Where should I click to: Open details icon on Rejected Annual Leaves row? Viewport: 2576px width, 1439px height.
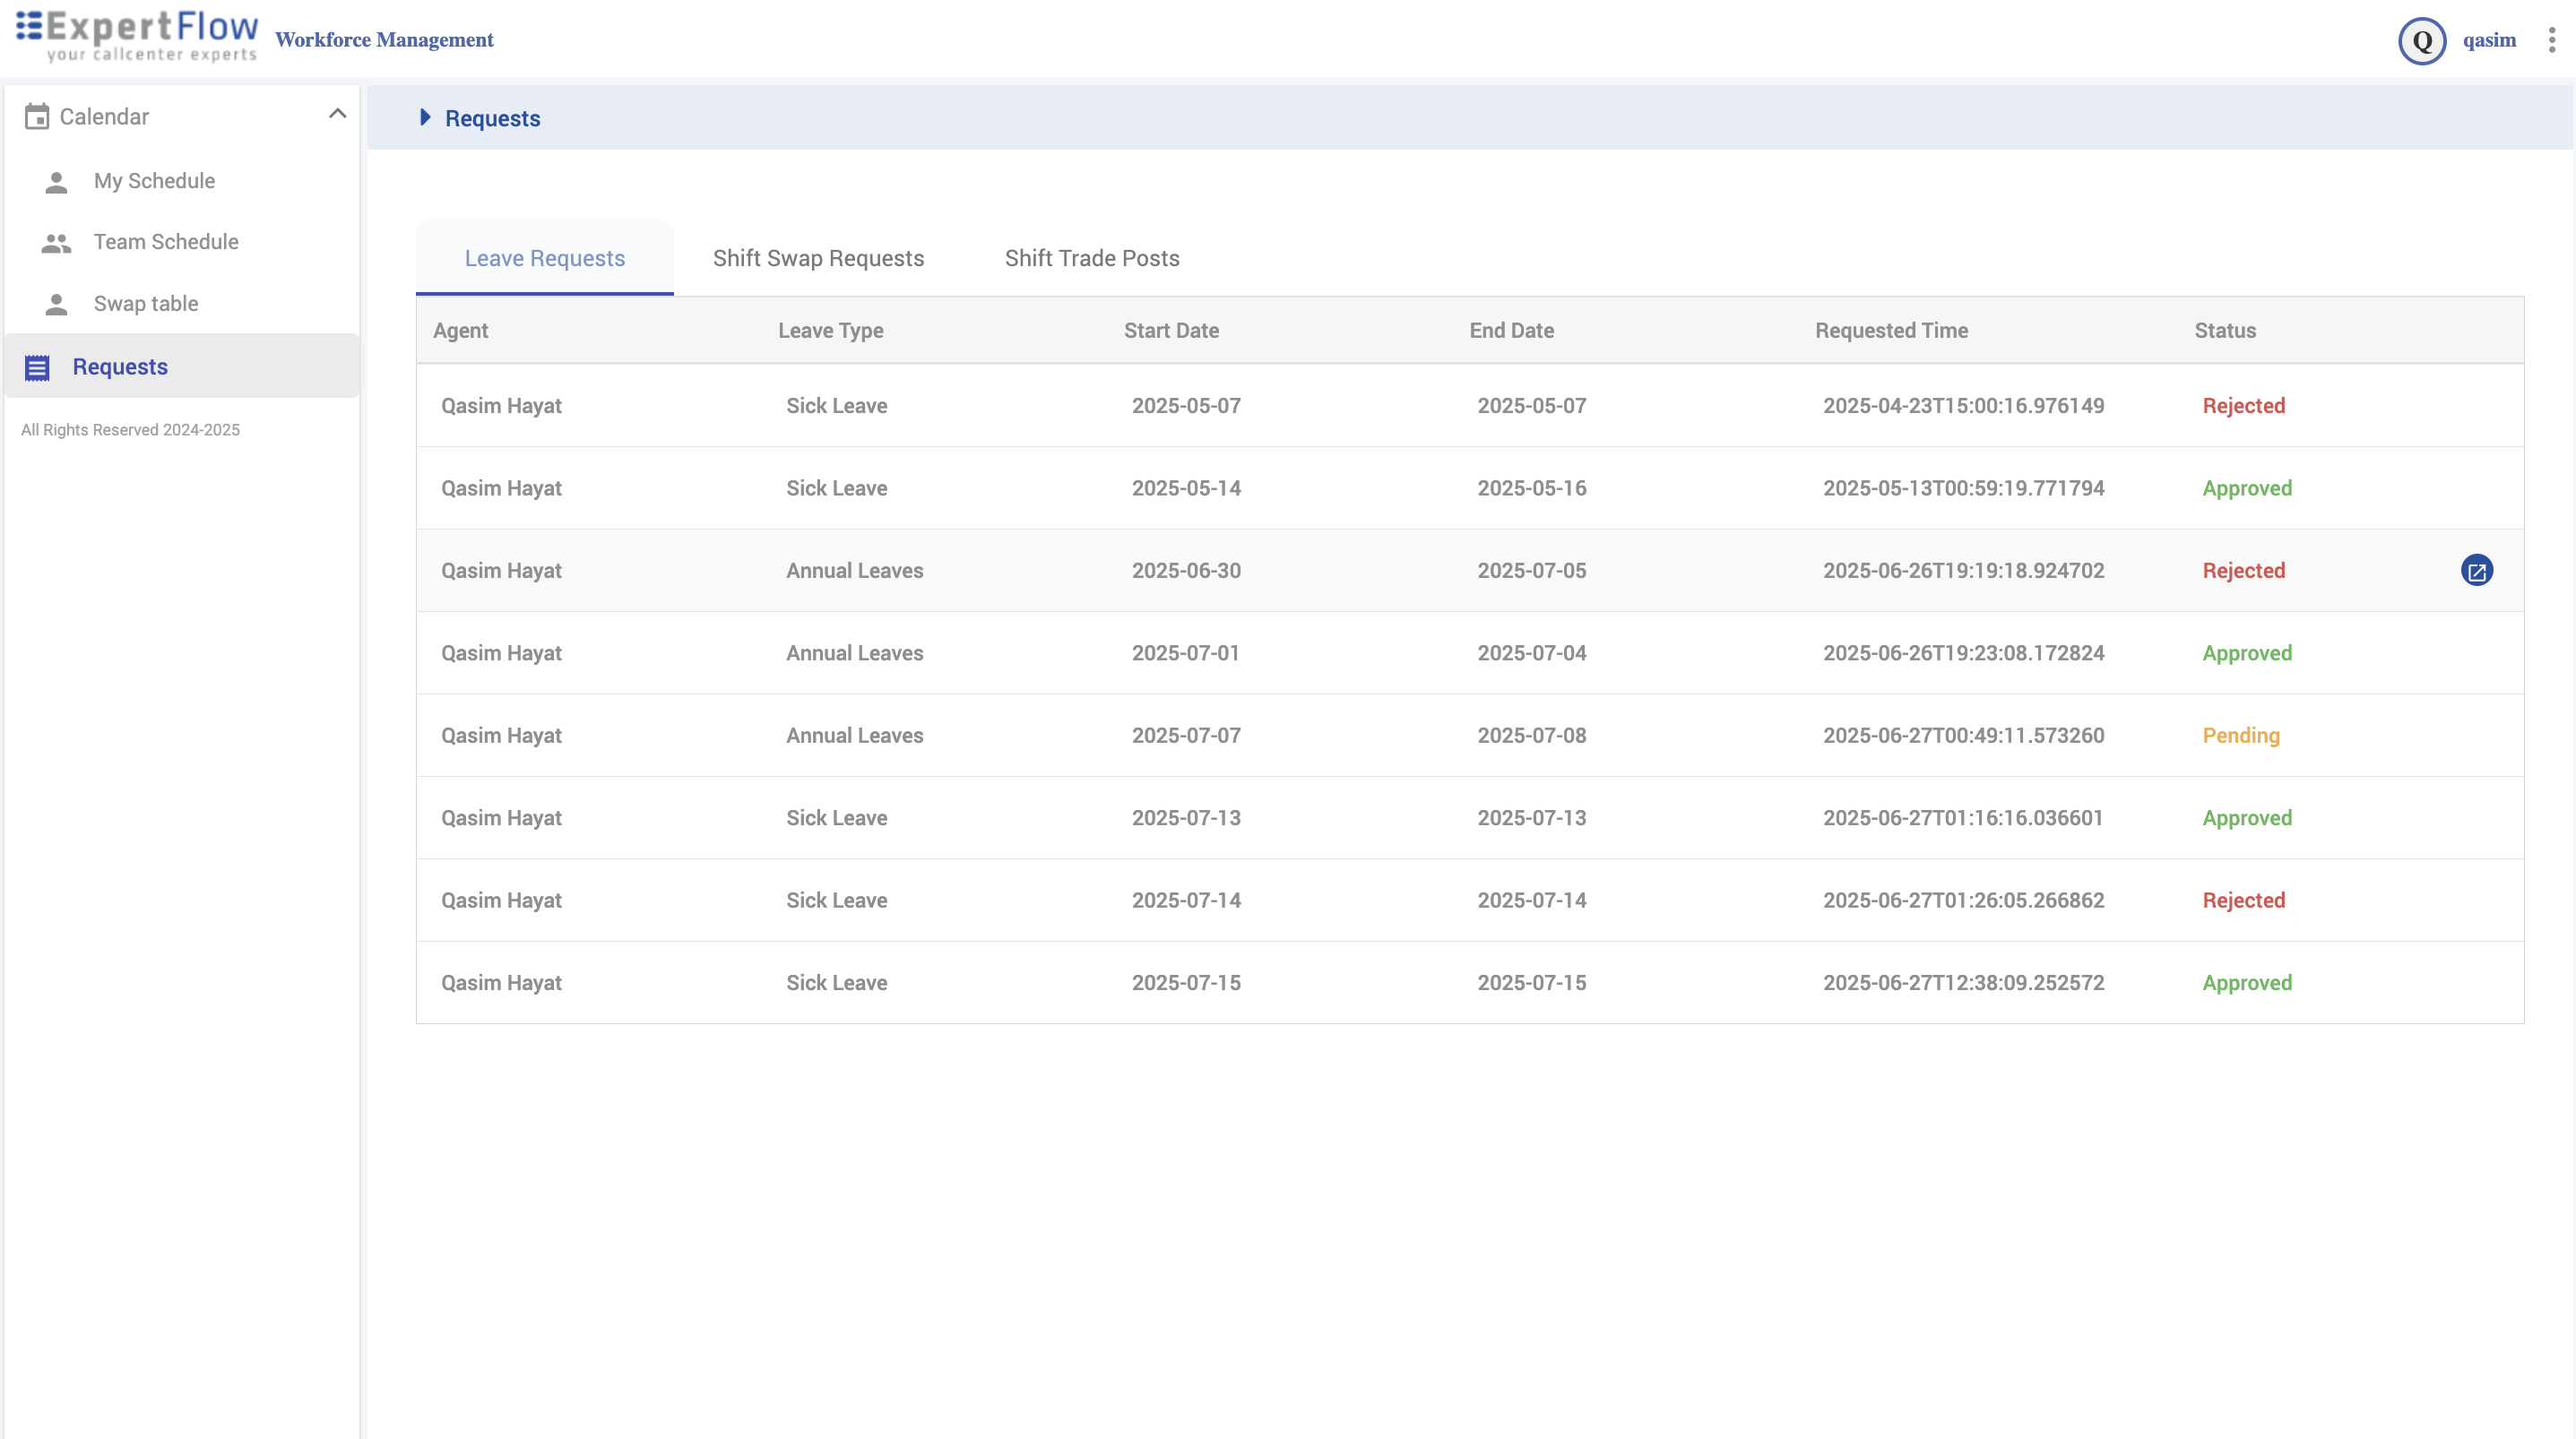pyautogui.click(x=2476, y=571)
